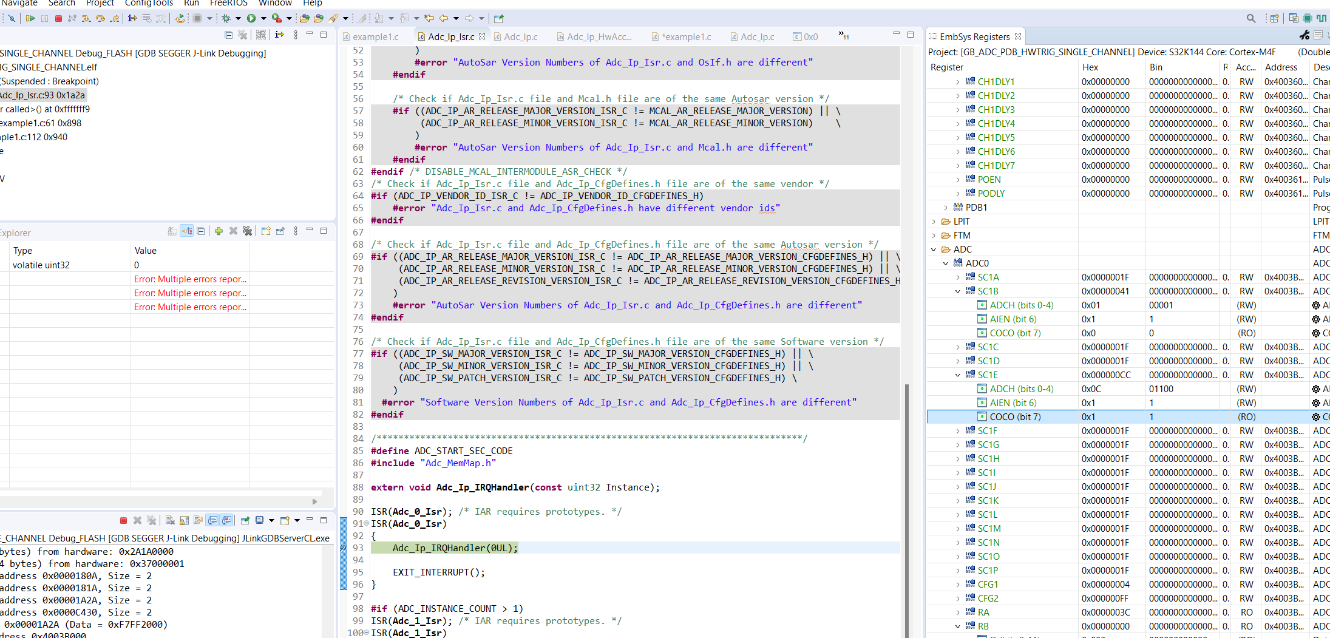Viewport: 1330px width, 638px height.
Task: Click the Step Into debug icon
Action: 86,18
